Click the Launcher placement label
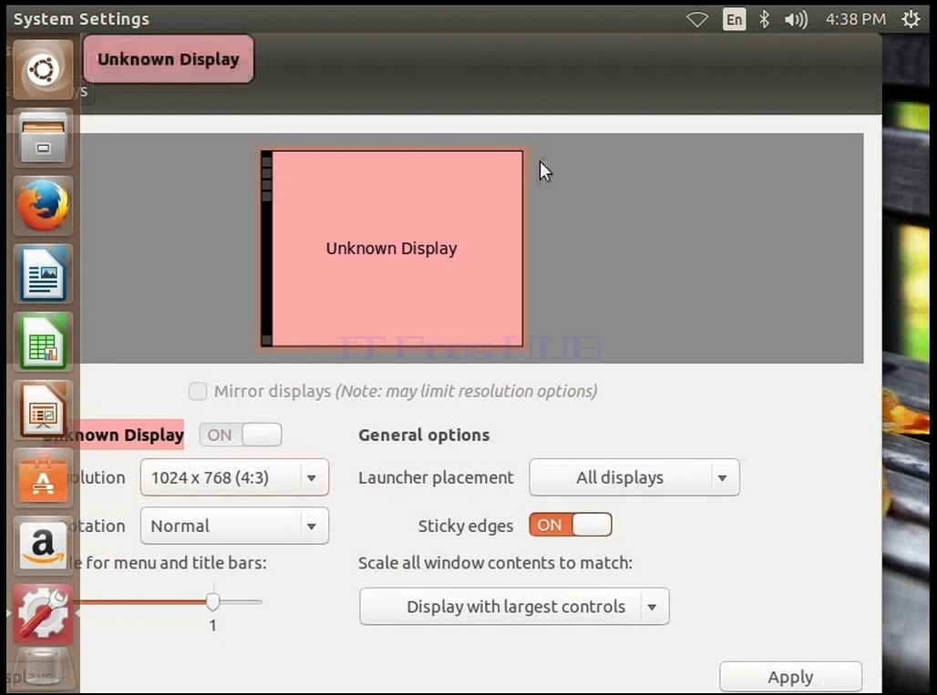 pyautogui.click(x=436, y=477)
